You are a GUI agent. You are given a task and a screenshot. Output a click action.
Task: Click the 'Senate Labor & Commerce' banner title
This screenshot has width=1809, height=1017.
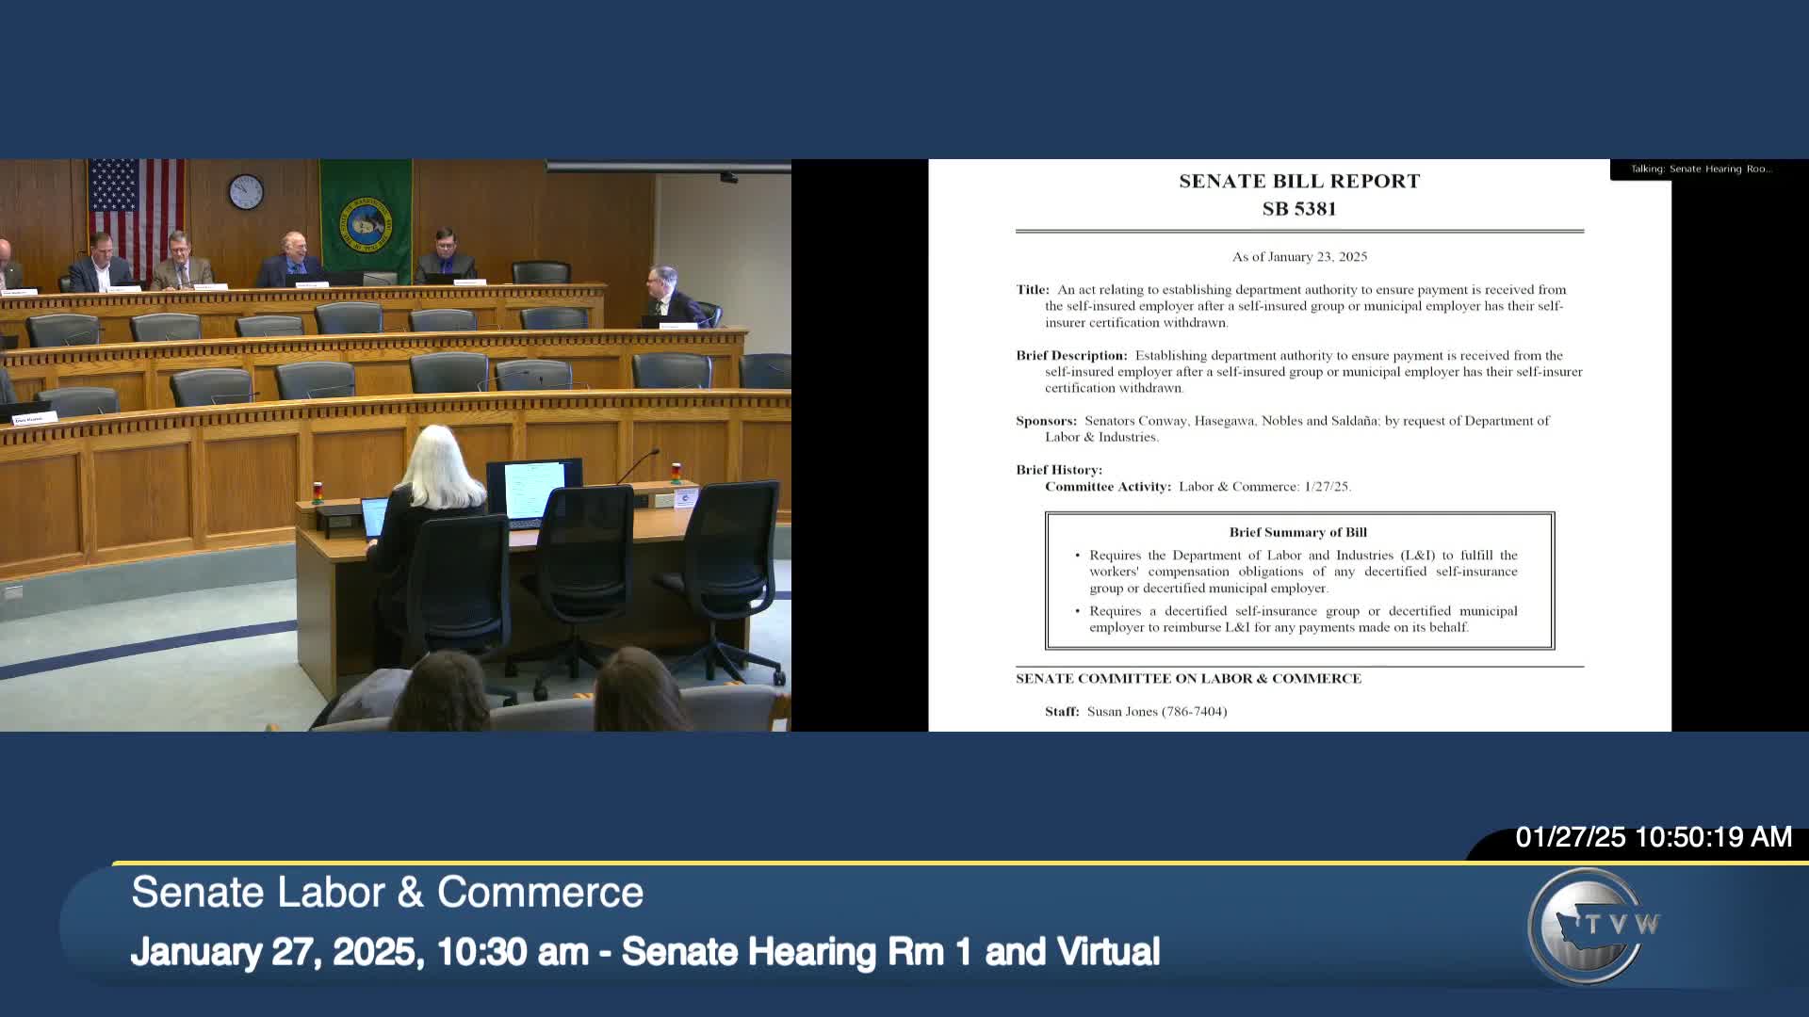386,893
